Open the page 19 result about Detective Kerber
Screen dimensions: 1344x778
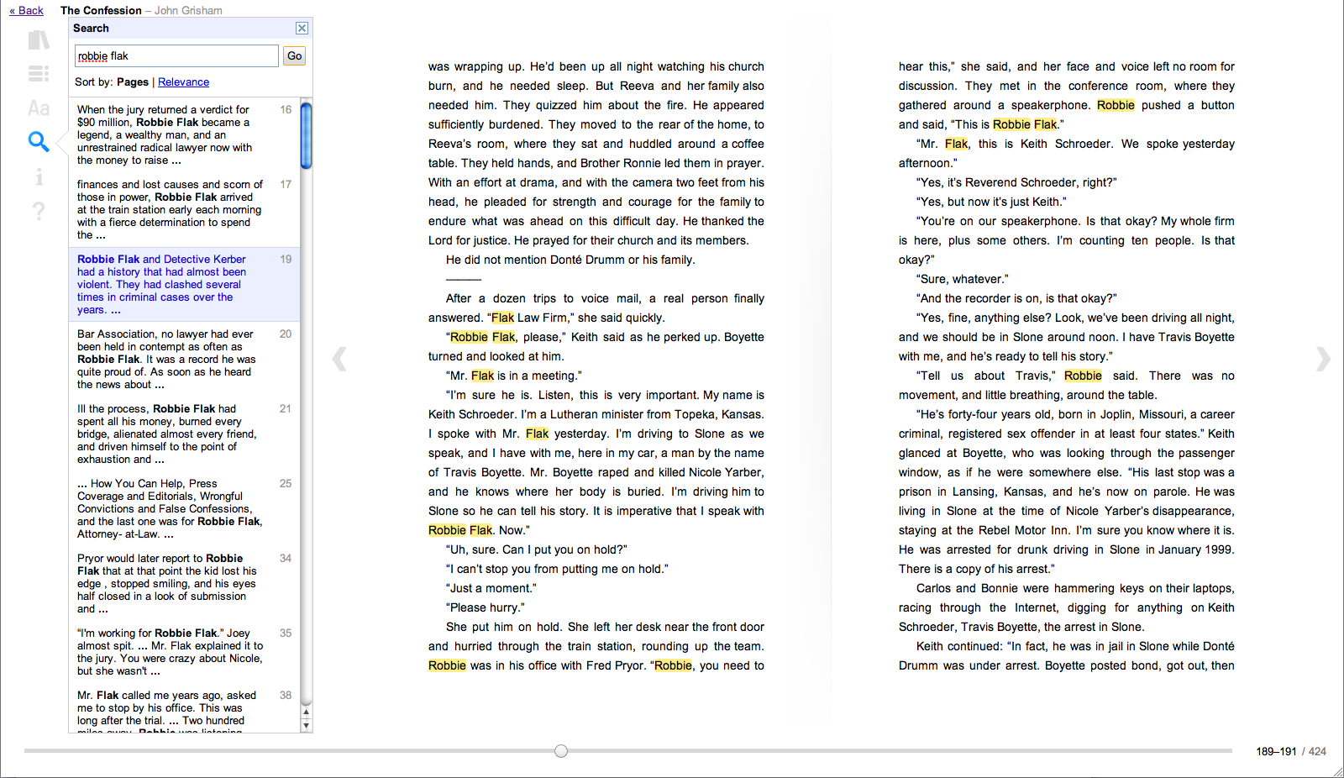pyautogui.click(x=184, y=285)
